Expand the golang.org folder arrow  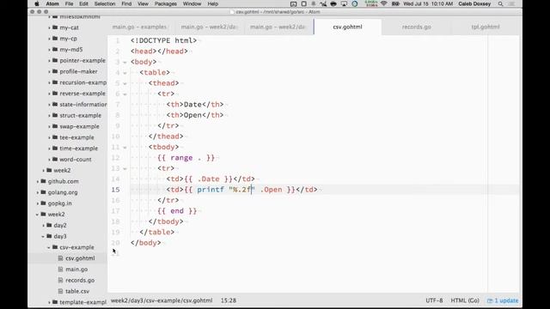[x=38, y=192]
